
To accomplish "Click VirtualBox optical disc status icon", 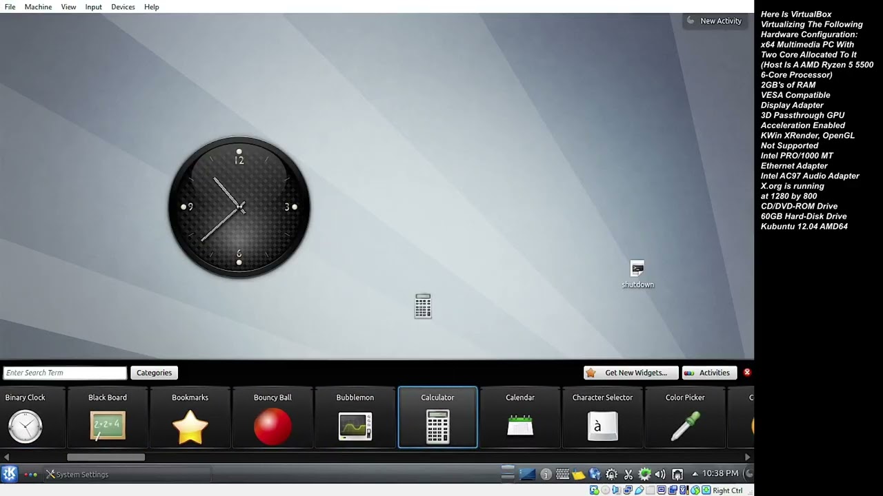I will click(x=605, y=490).
